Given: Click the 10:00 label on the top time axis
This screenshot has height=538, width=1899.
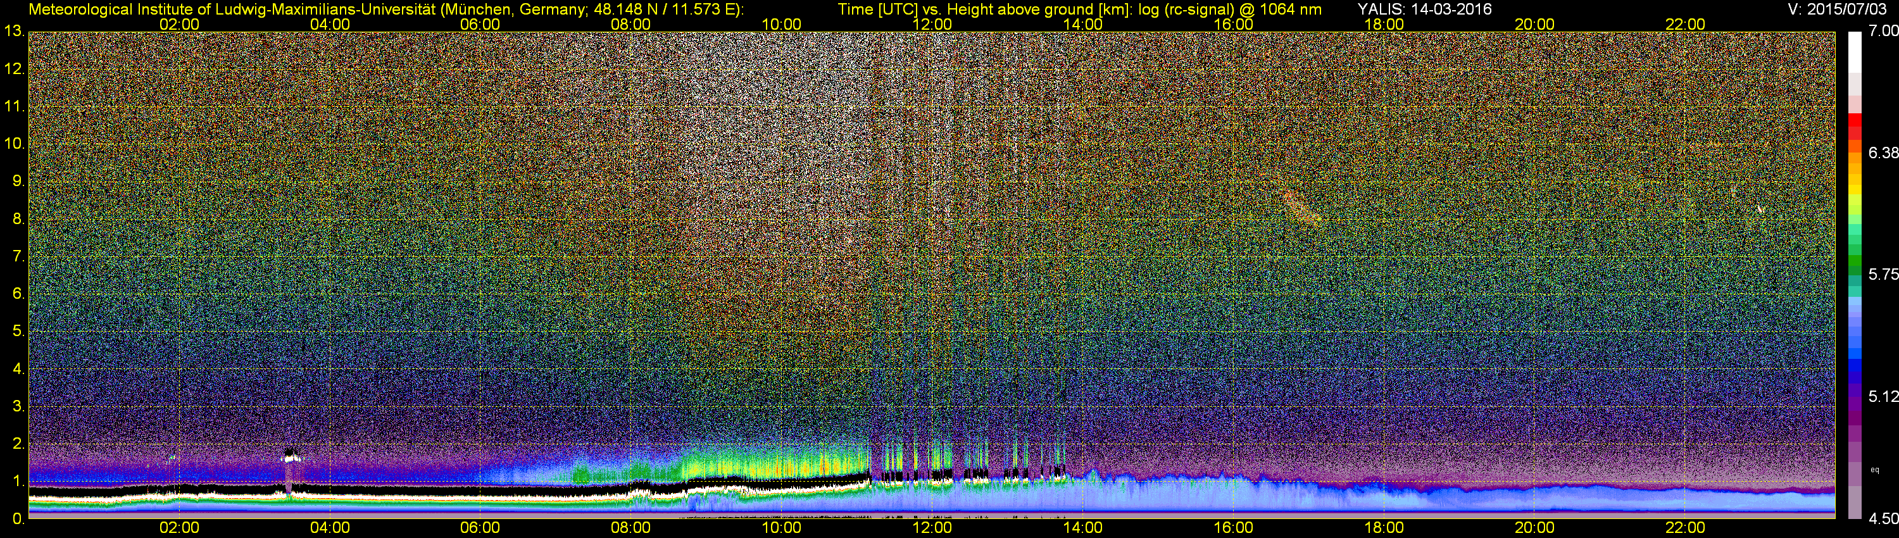Looking at the screenshot, I should 781,24.
